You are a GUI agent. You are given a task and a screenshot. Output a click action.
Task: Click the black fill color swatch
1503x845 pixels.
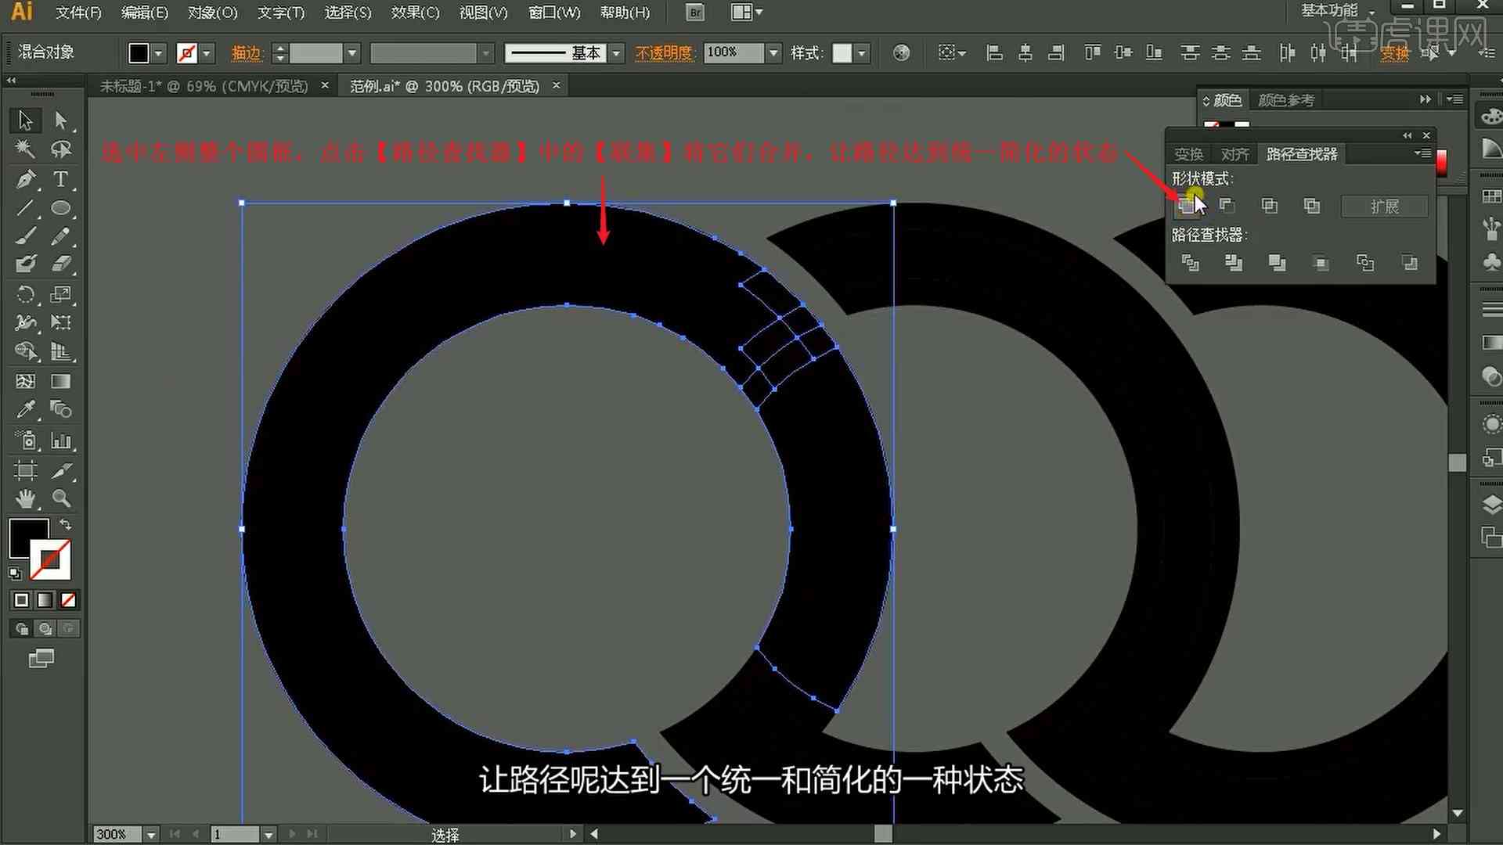point(139,53)
